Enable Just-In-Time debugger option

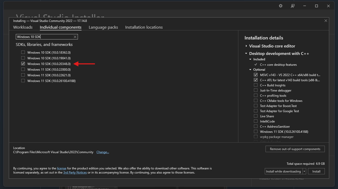[x=256, y=90]
